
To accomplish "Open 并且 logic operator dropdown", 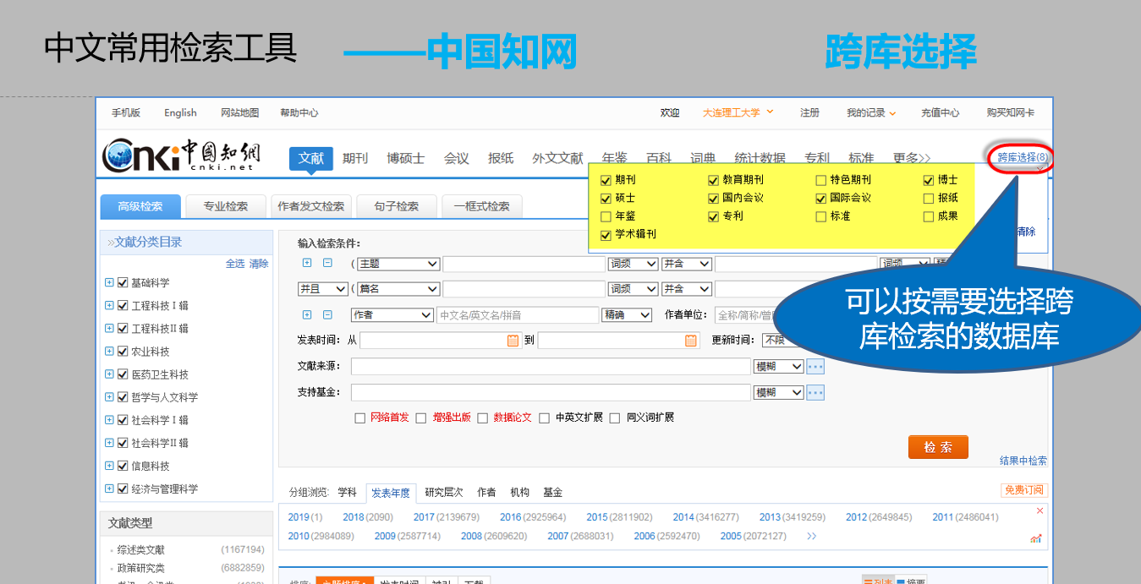I will tap(323, 289).
